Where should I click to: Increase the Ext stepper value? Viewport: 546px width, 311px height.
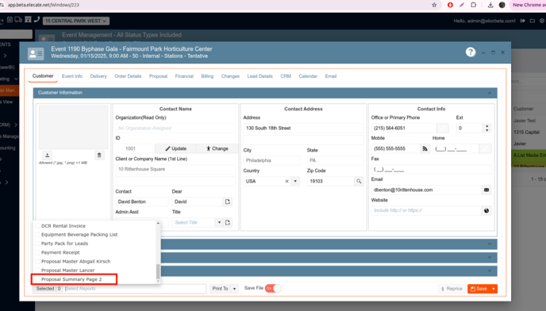[x=486, y=126]
